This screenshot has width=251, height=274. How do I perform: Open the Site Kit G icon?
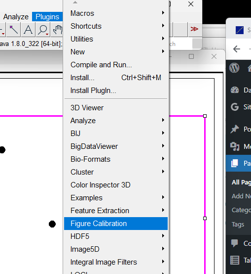(x=235, y=107)
